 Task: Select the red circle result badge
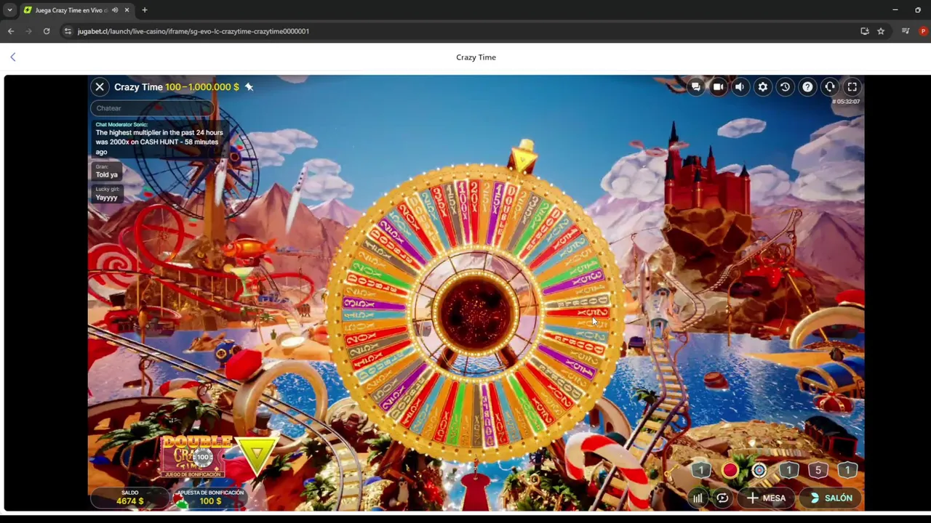pyautogui.click(x=730, y=471)
